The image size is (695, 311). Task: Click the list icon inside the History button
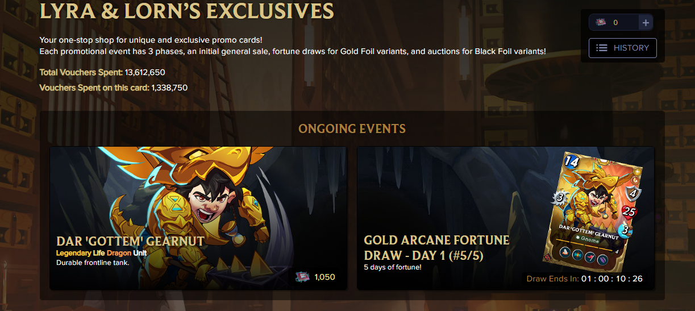(x=601, y=48)
